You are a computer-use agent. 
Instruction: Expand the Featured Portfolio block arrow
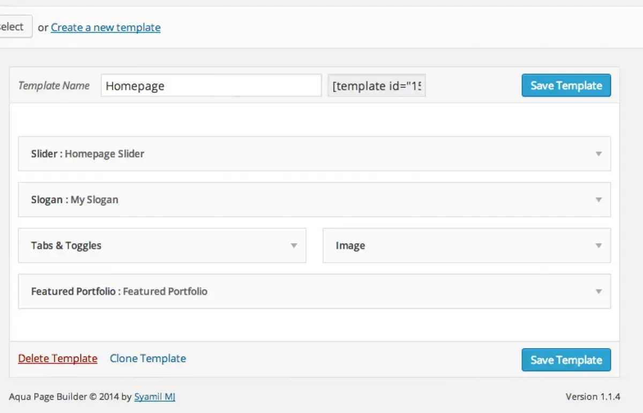(599, 292)
